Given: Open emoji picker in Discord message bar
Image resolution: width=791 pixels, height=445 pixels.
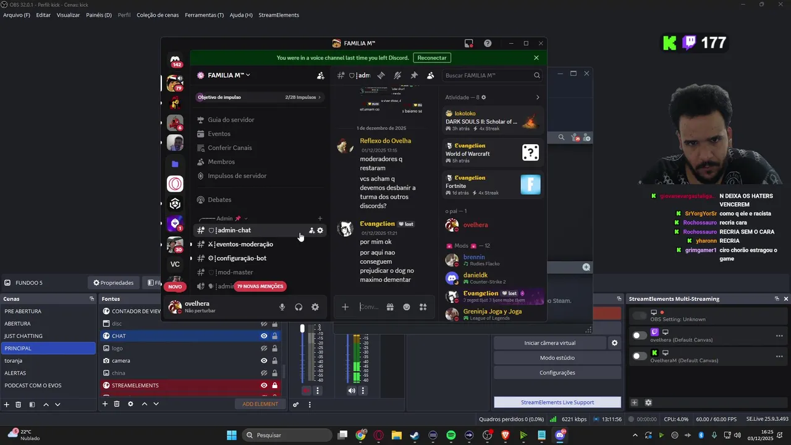Looking at the screenshot, I should 407,307.
